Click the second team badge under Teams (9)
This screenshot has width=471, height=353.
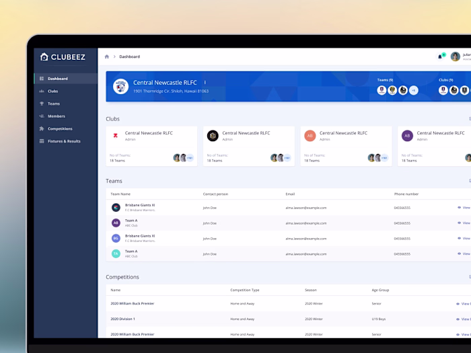(x=392, y=90)
